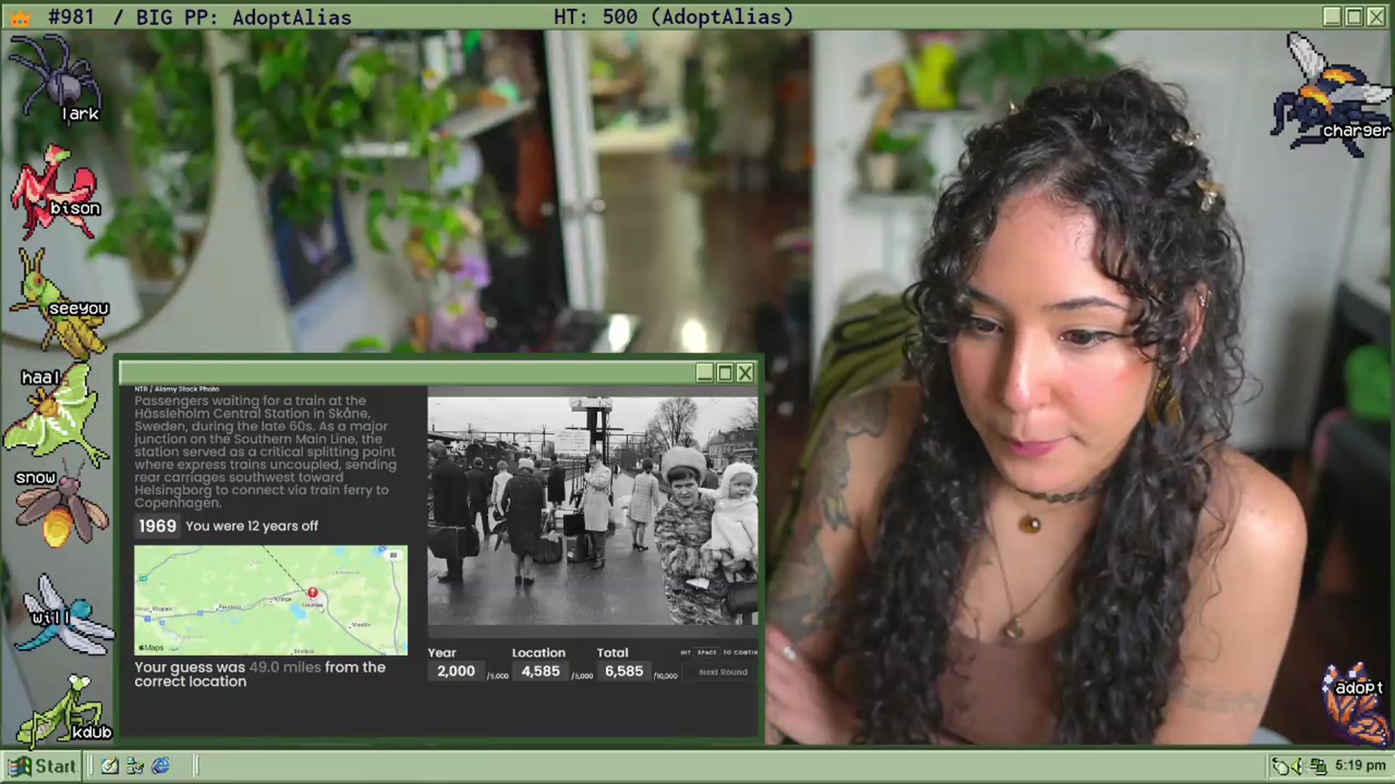Click the Location score value 4,585
Image resolution: width=1395 pixels, height=784 pixels.
pos(541,671)
